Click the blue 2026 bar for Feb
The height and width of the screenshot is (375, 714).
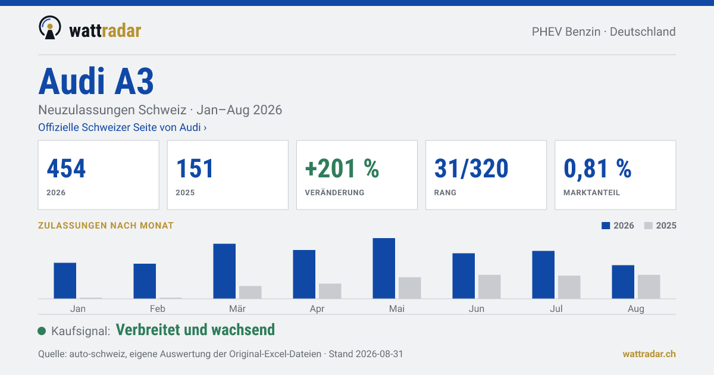click(x=145, y=281)
